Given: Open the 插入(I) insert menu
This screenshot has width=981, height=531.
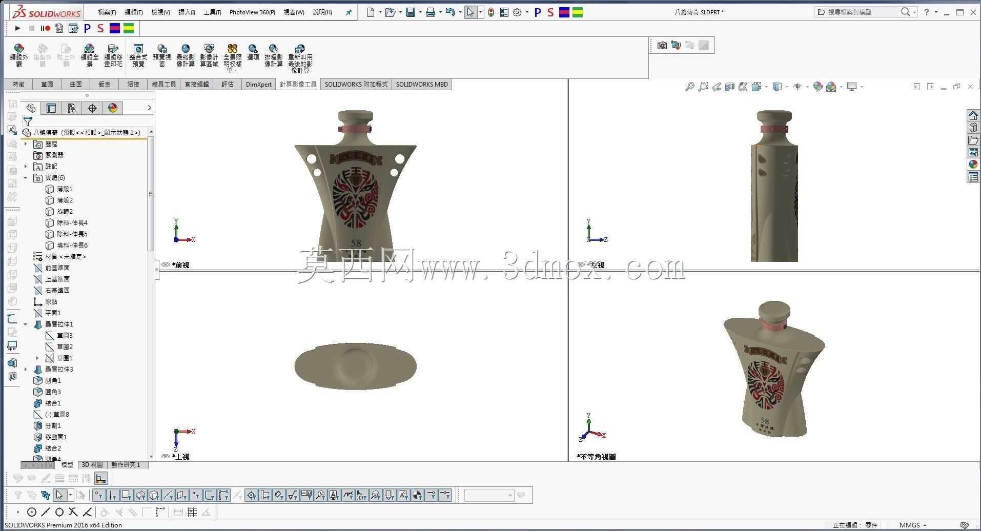Looking at the screenshot, I should click(x=187, y=12).
